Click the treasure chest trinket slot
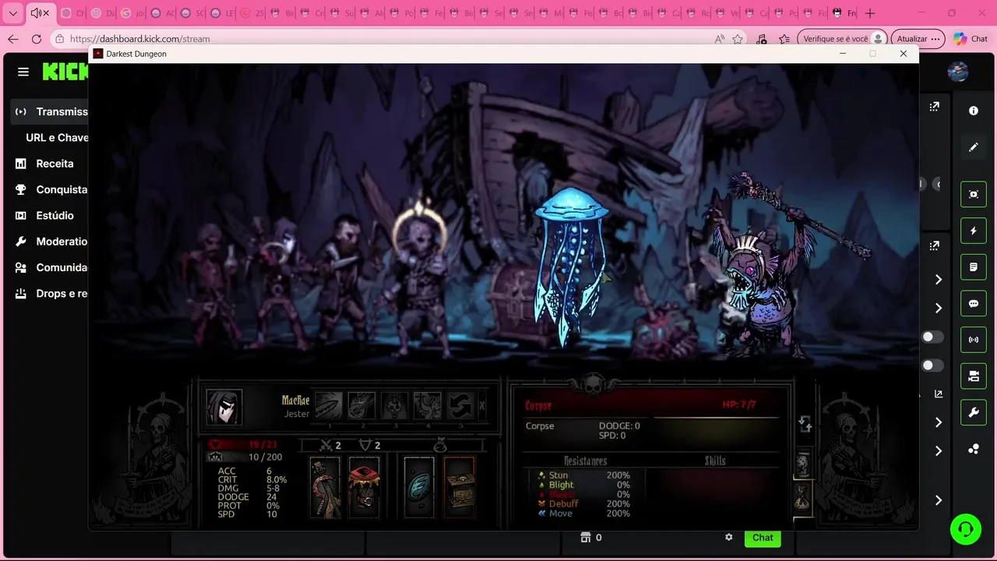The height and width of the screenshot is (561, 997). click(x=460, y=487)
